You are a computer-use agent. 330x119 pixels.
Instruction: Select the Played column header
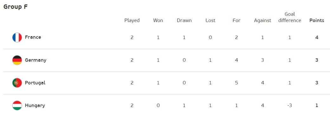click(132, 20)
